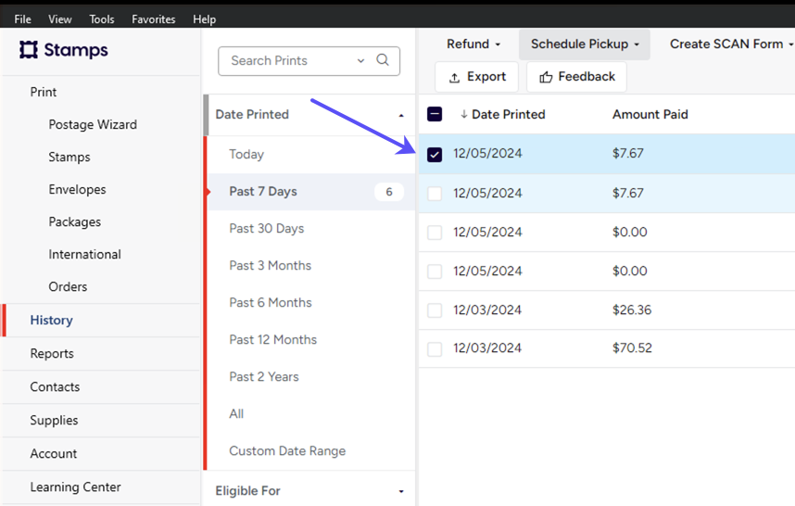The height and width of the screenshot is (506, 795).
Task: Open Packages in sidebar
Action: (74, 222)
